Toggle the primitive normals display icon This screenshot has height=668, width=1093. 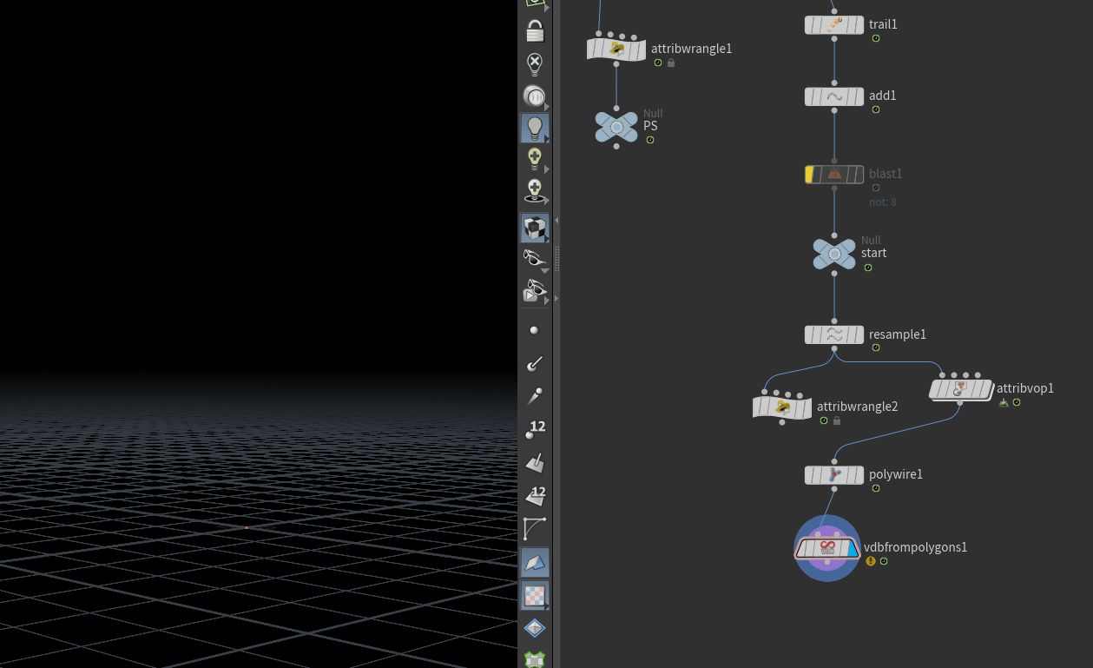click(x=535, y=462)
